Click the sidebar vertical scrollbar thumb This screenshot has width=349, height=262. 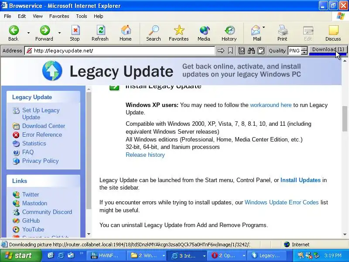point(89,151)
